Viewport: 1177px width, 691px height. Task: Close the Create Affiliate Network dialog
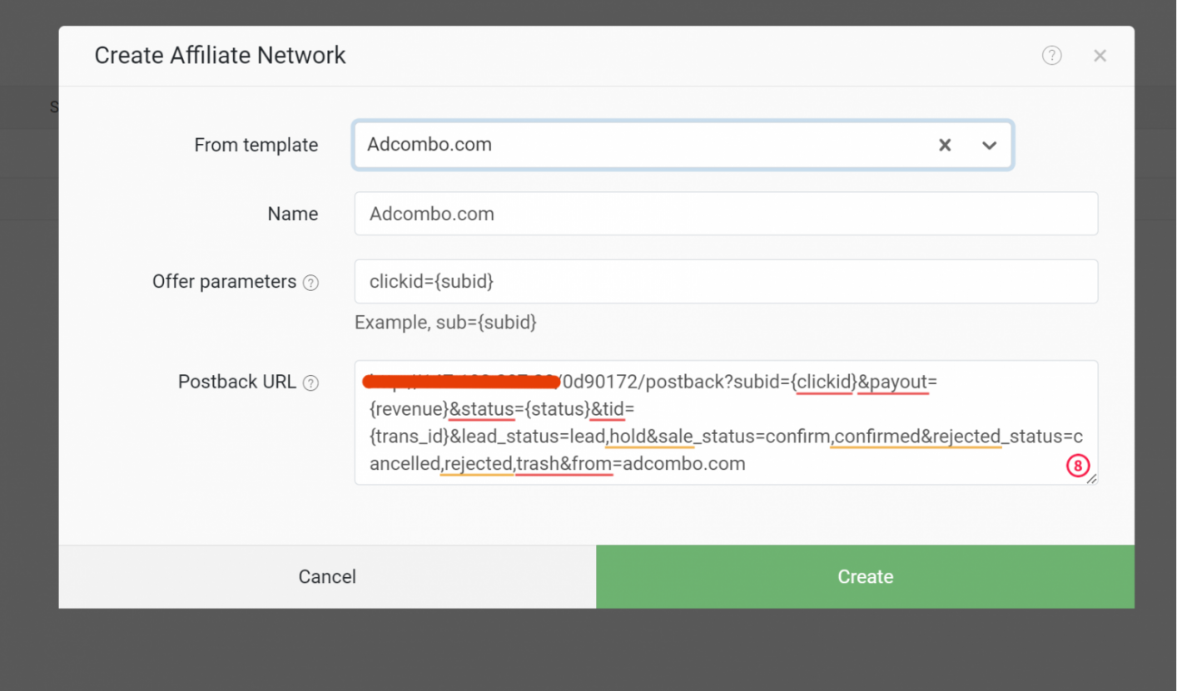1100,56
